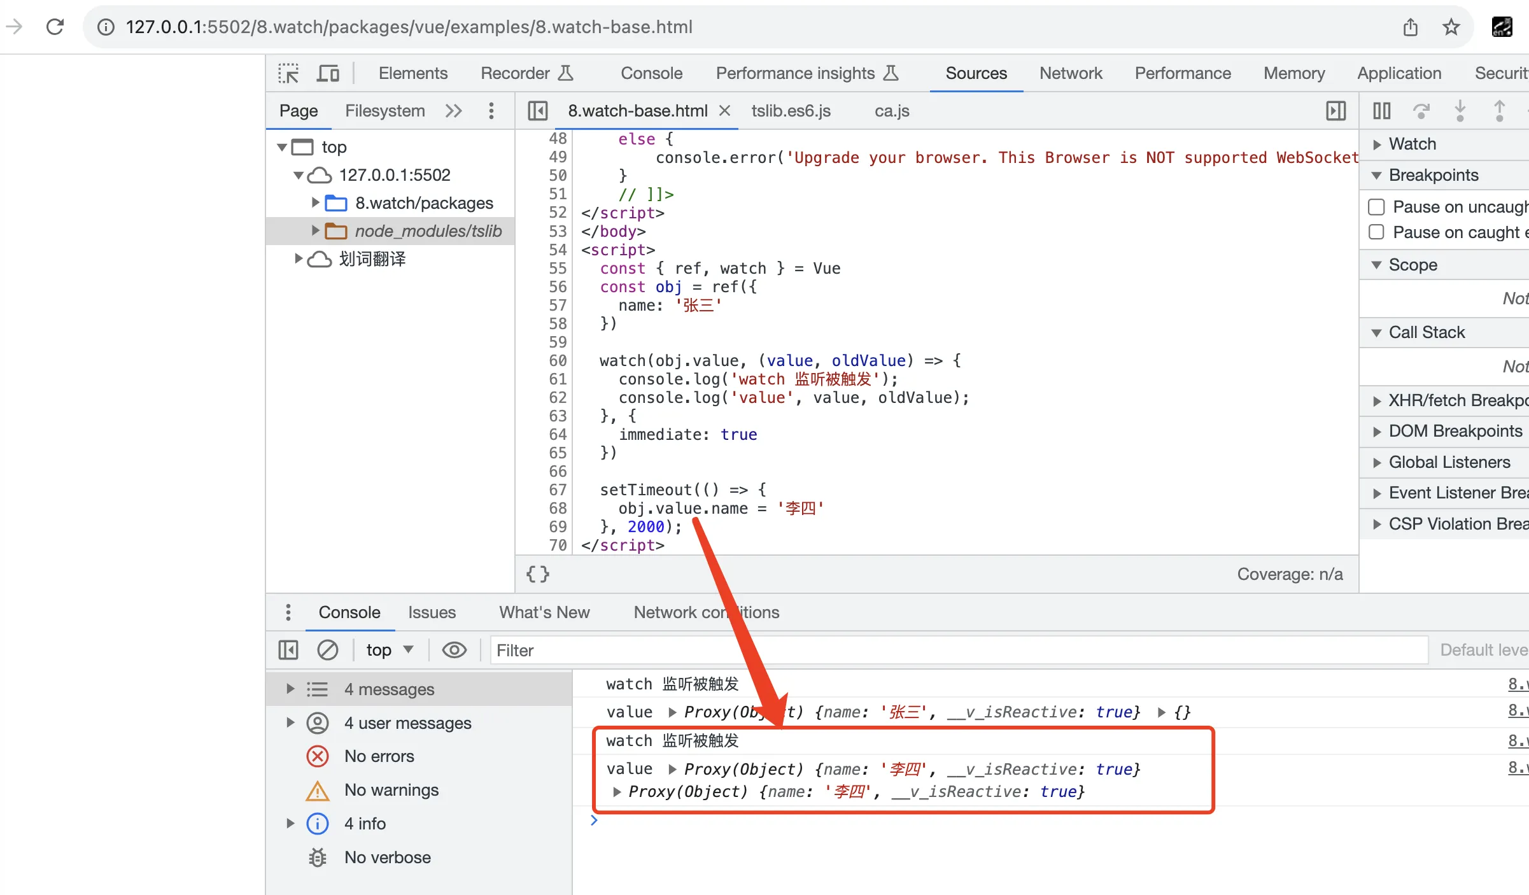Activate inspect element picker tool
Image resolution: width=1529 pixels, height=895 pixels.
point(288,73)
